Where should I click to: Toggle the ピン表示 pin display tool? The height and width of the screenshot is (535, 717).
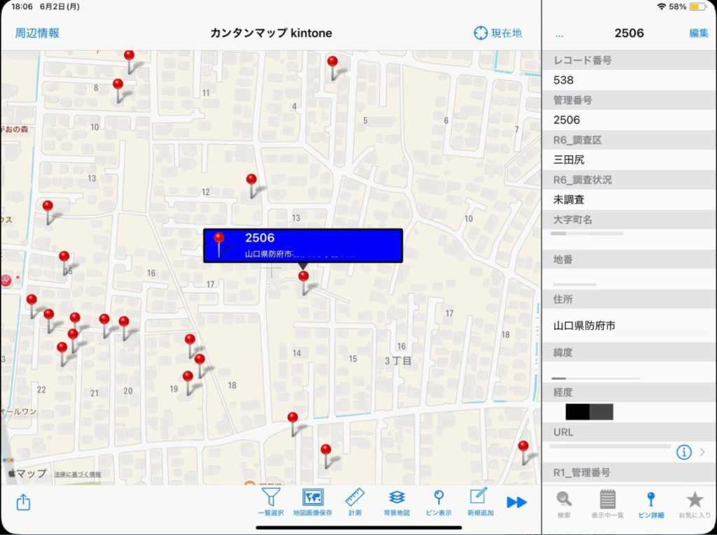coord(438,501)
